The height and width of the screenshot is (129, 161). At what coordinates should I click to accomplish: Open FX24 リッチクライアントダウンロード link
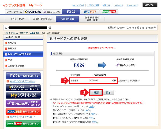[23, 81]
